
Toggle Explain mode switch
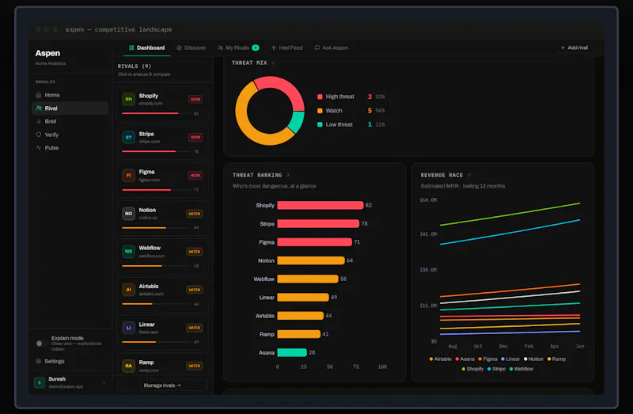[x=40, y=344]
